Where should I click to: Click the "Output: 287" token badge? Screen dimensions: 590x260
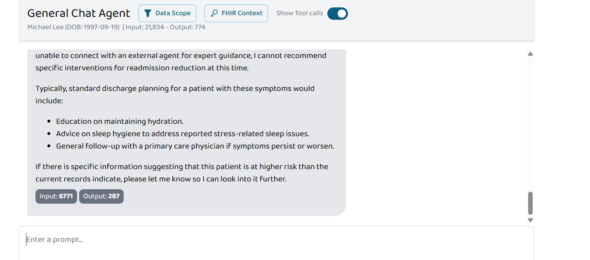click(101, 196)
